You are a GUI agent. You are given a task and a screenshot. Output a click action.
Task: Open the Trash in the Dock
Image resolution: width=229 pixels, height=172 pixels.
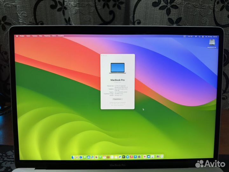coord(162,156)
